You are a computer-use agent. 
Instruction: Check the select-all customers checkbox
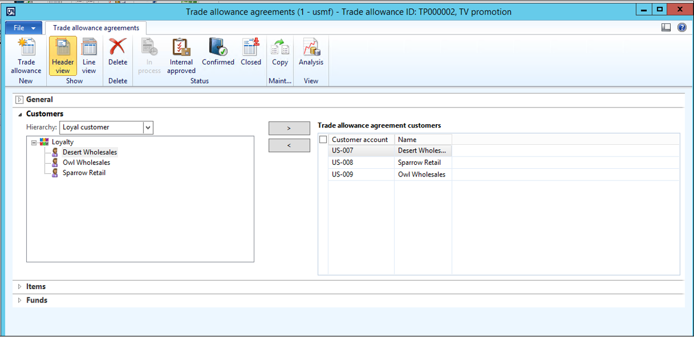(x=323, y=140)
